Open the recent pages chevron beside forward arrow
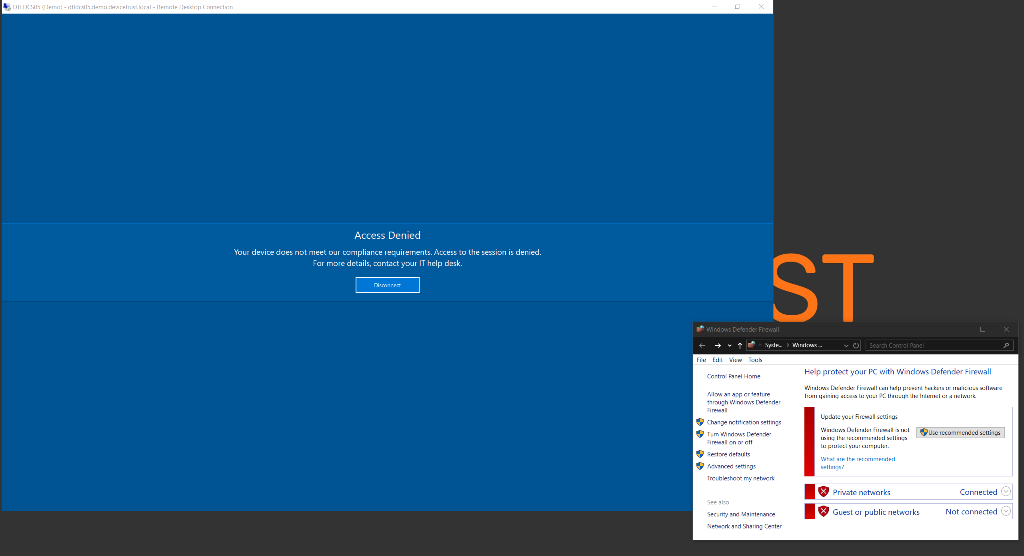Image resolution: width=1024 pixels, height=556 pixels. tap(729, 345)
